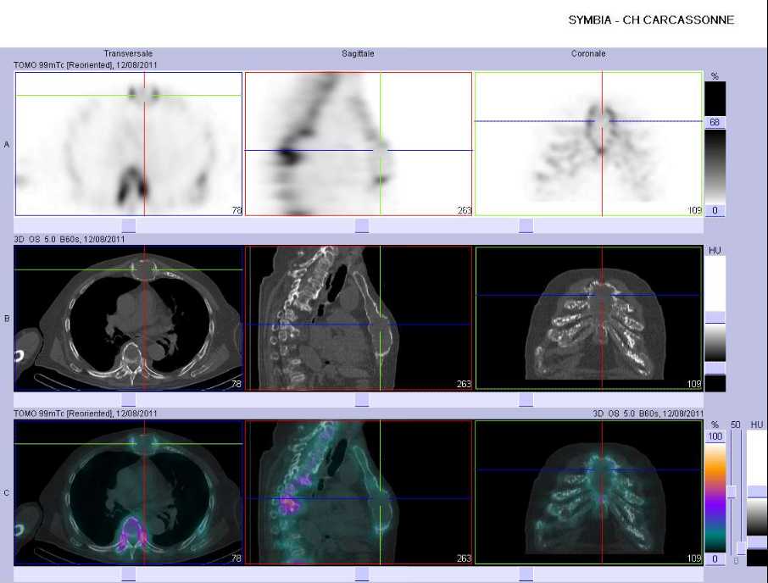
Task: Select the fused coronal image in row C
Action: coord(589,492)
